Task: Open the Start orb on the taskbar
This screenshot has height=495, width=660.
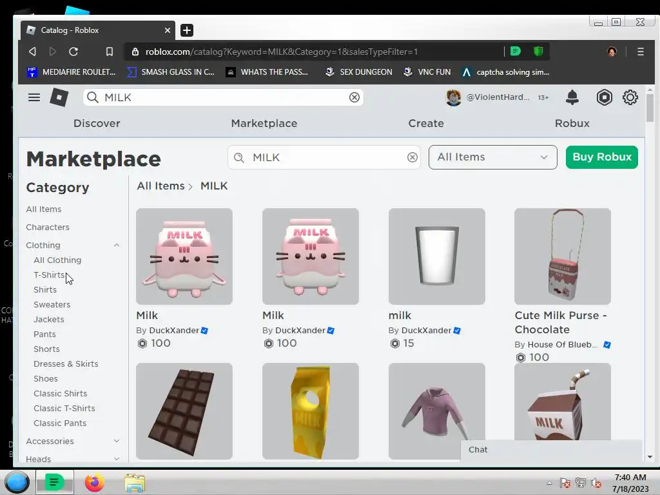Action: (17, 482)
